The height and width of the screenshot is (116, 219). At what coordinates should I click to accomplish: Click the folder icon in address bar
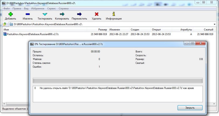click(11, 24)
